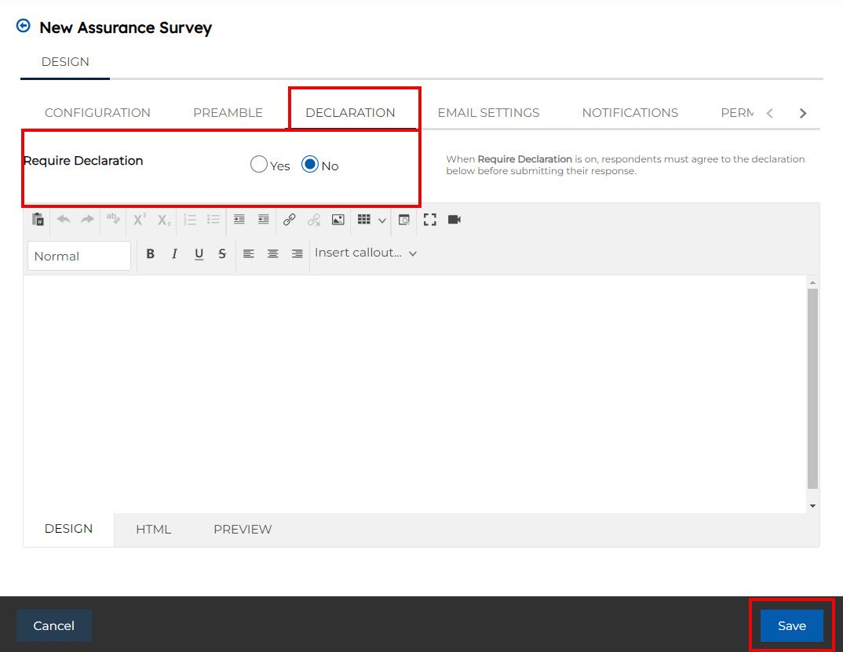Click the increase indent icon

pos(239,220)
